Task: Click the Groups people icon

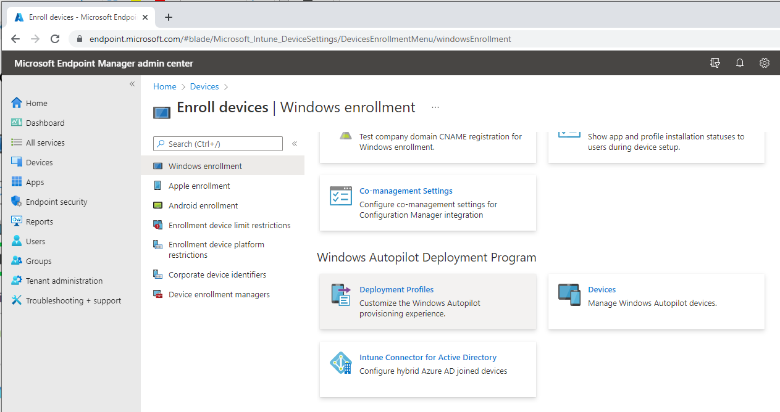Action: [17, 261]
